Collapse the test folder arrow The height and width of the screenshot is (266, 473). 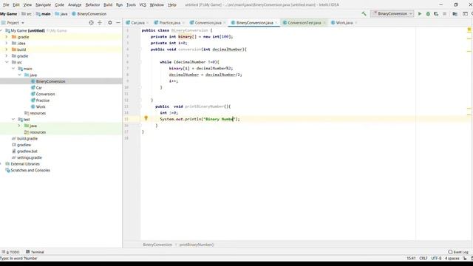click(x=13, y=120)
